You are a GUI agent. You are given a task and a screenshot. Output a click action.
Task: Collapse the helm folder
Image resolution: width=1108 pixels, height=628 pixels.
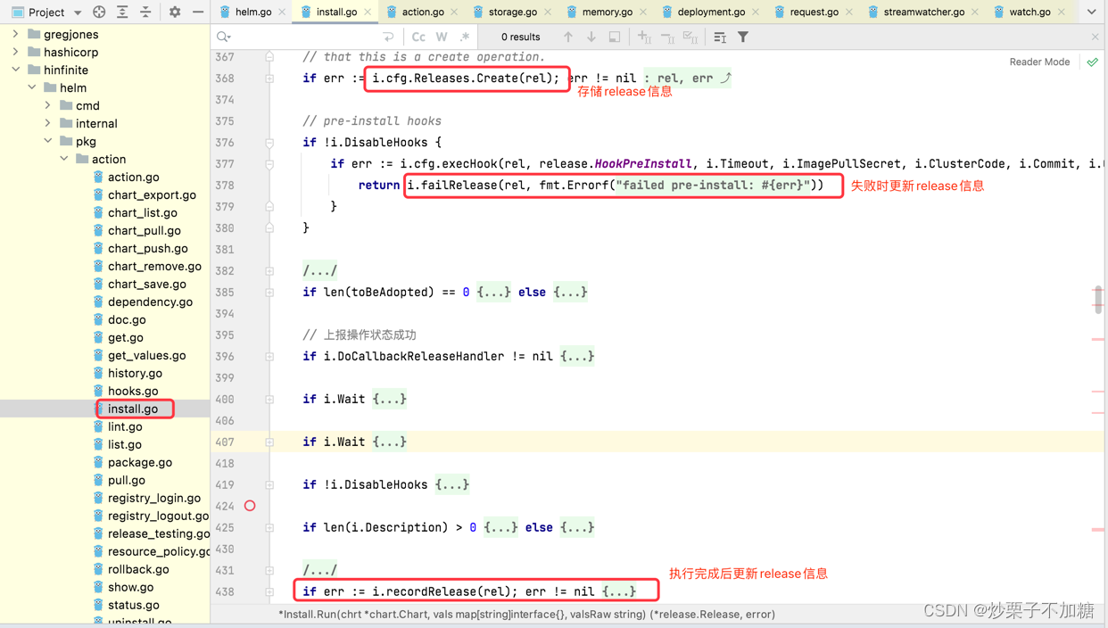(32, 87)
